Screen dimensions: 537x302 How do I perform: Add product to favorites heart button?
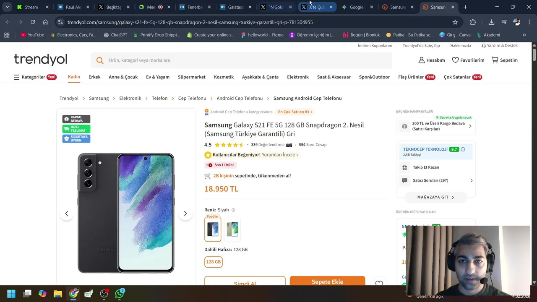[x=379, y=283]
